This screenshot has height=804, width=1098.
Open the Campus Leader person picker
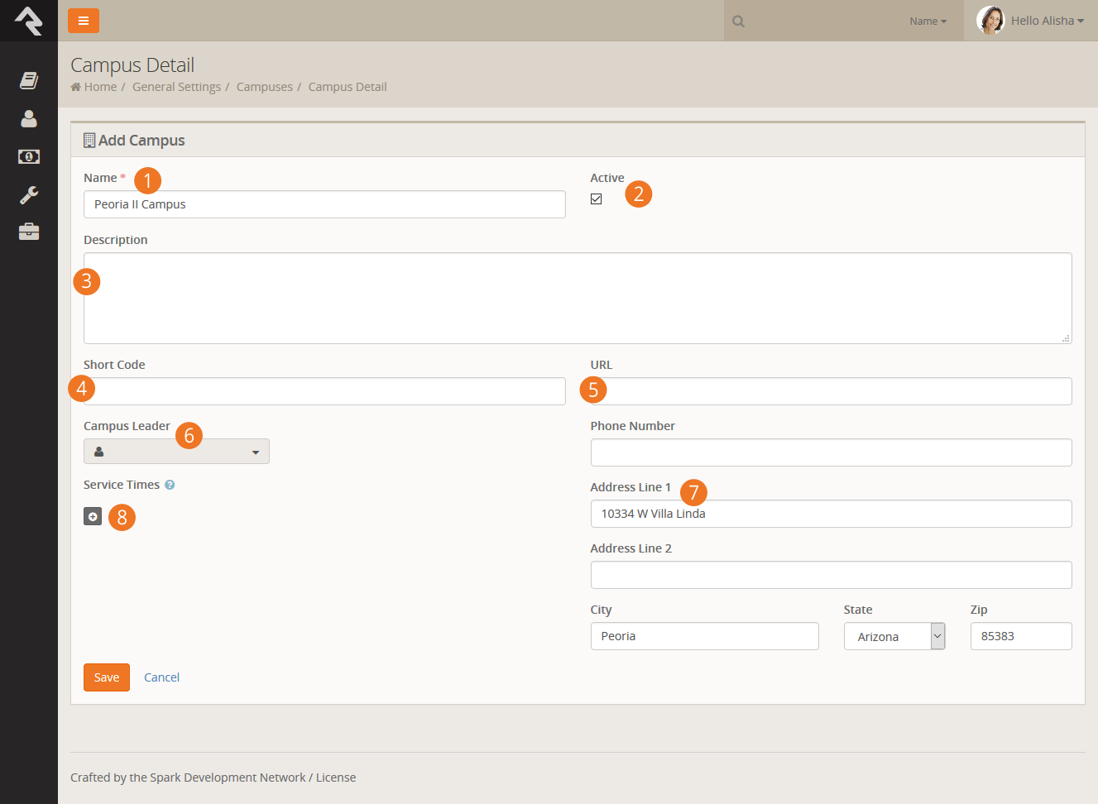[x=176, y=452]
